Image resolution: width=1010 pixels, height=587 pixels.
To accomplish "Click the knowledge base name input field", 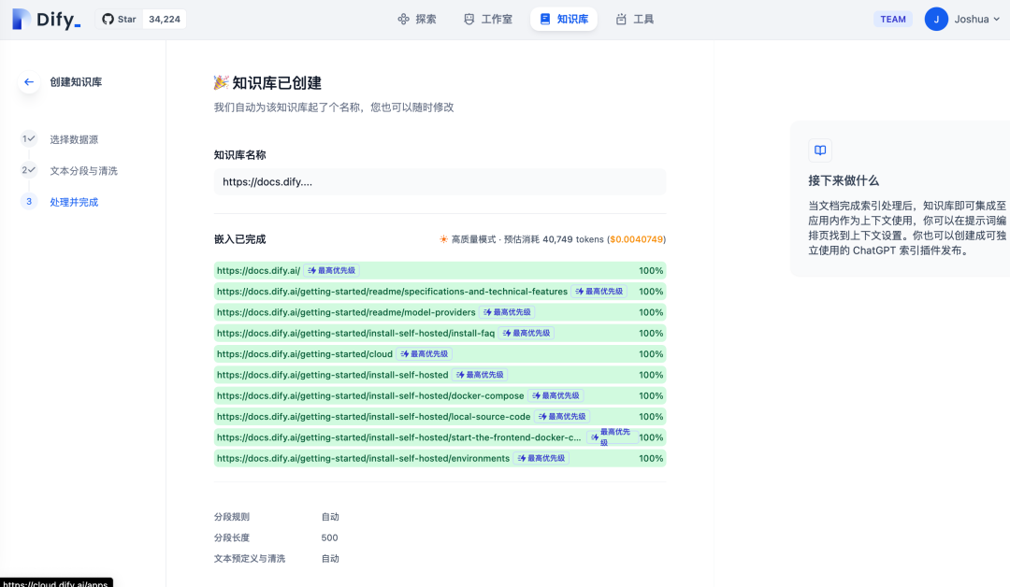I will tap(440, 181).
